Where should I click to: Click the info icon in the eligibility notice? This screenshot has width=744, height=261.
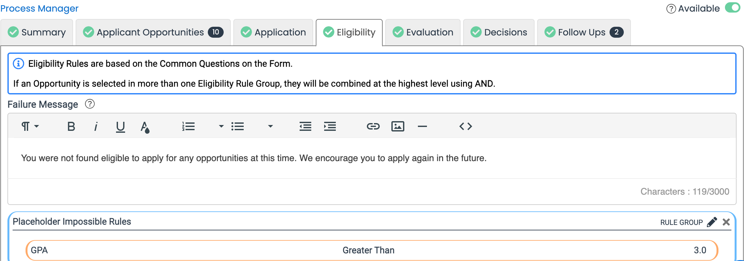click(18, 64)
